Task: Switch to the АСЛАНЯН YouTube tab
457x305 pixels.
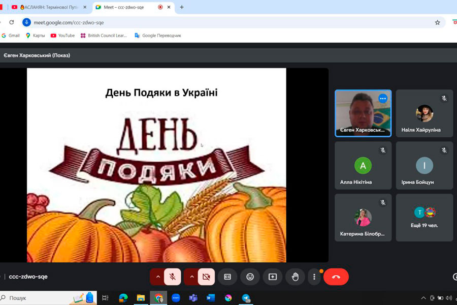Action: [x=48, y=7]
